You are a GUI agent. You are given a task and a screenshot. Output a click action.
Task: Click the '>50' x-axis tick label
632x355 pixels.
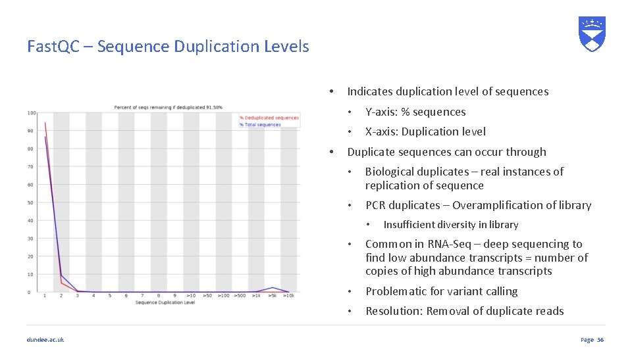207,295
